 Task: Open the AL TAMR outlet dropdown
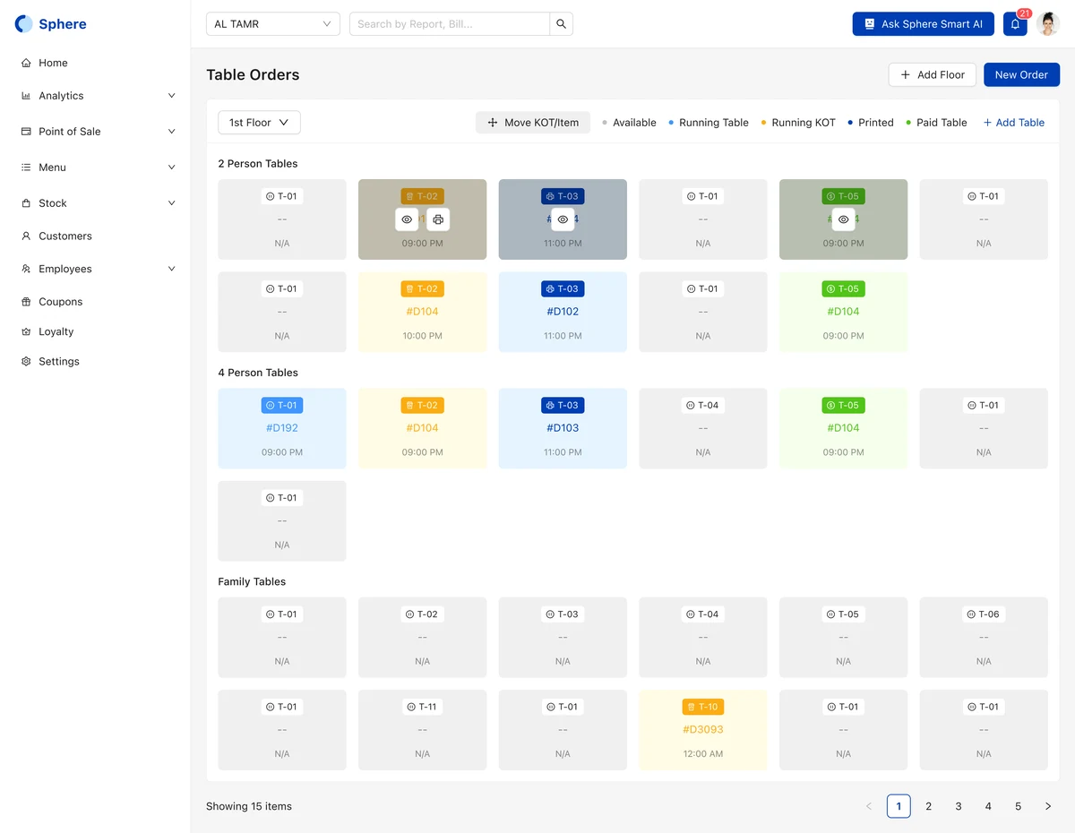(x=273, y=24)
